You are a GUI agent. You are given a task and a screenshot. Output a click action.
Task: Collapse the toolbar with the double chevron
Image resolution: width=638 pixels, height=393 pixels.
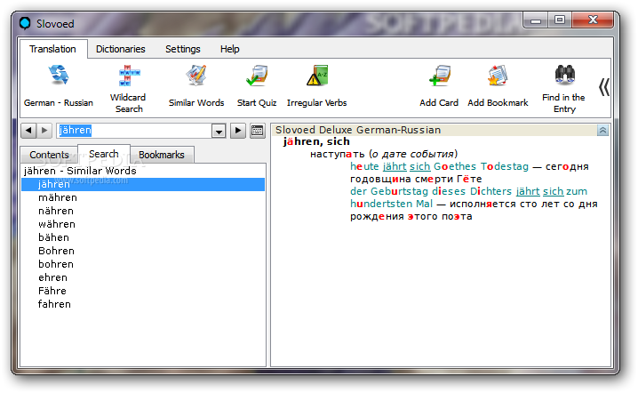604,87
